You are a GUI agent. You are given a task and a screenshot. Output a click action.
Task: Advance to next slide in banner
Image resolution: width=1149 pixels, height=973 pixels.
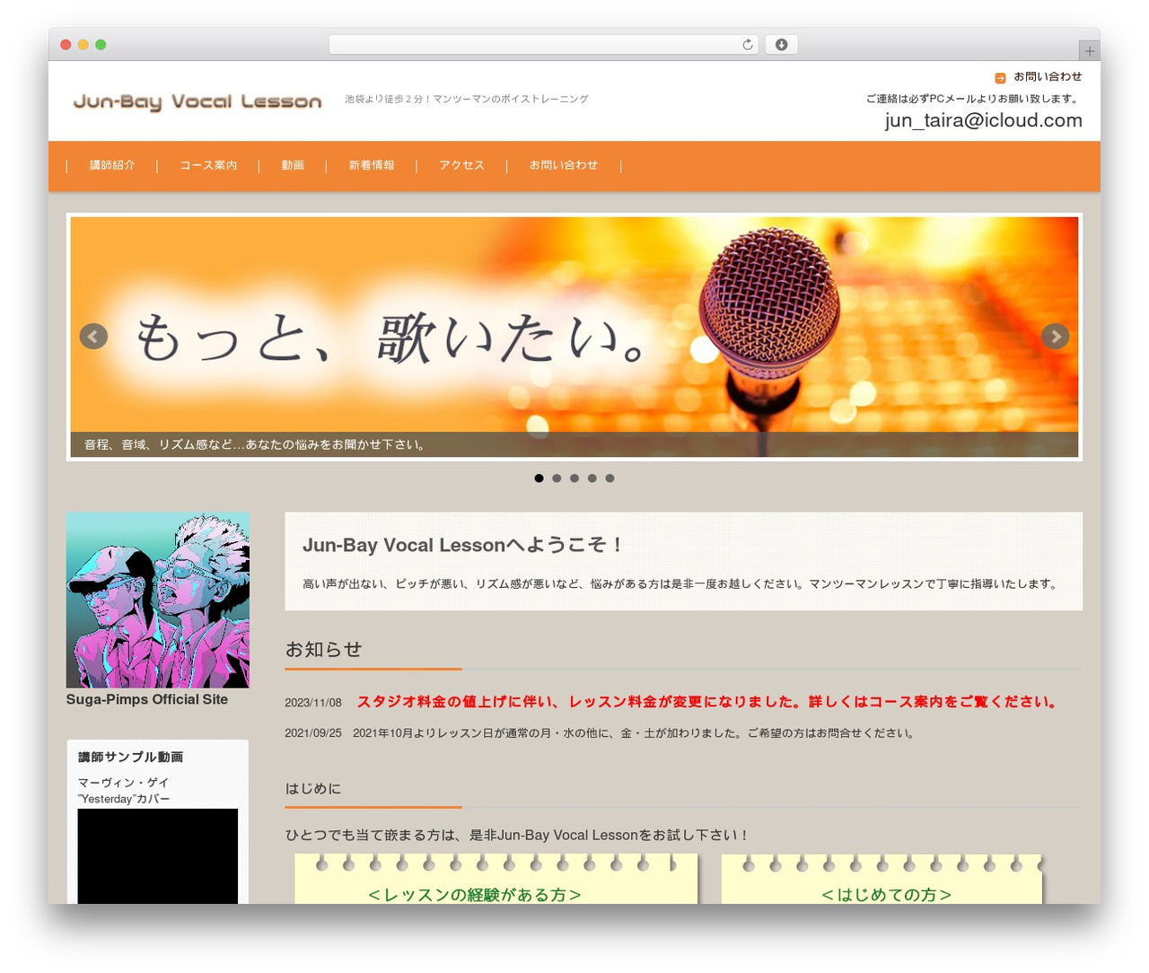coord(1055,336)
